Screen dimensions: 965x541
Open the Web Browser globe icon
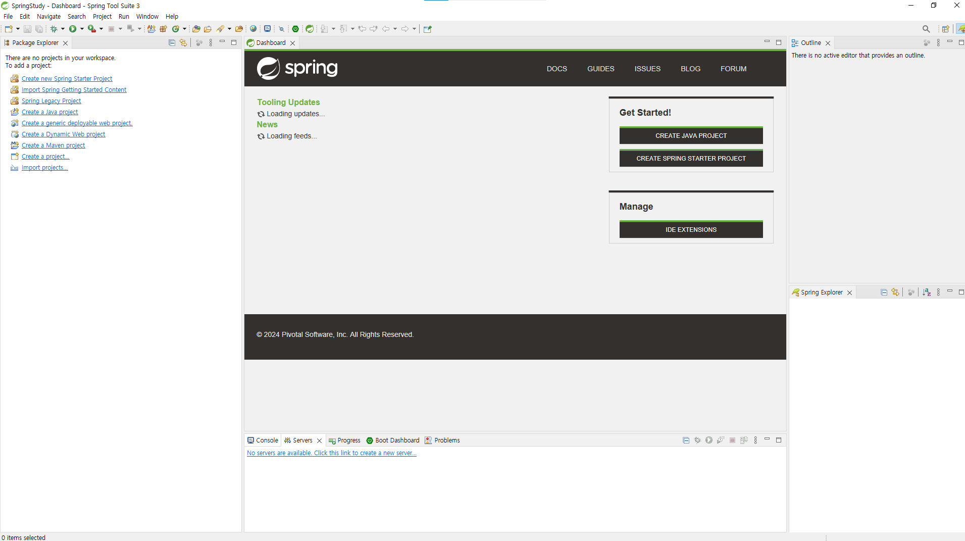pyautogui.click(x=253, y=29)
